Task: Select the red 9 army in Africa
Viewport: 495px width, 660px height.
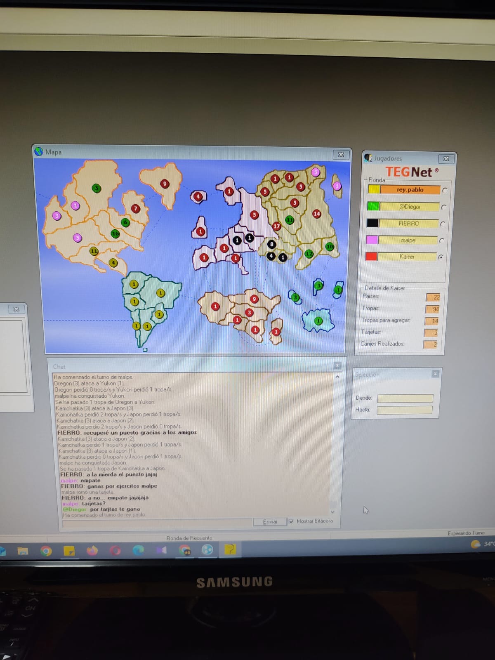Action: click(x=254, y=299)
